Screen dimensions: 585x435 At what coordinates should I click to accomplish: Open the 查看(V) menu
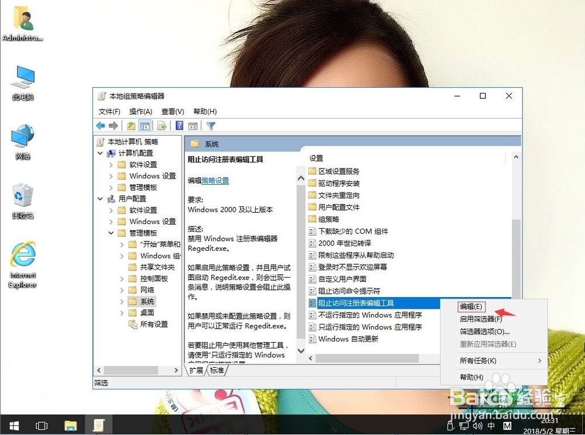(x=173, y=112)
